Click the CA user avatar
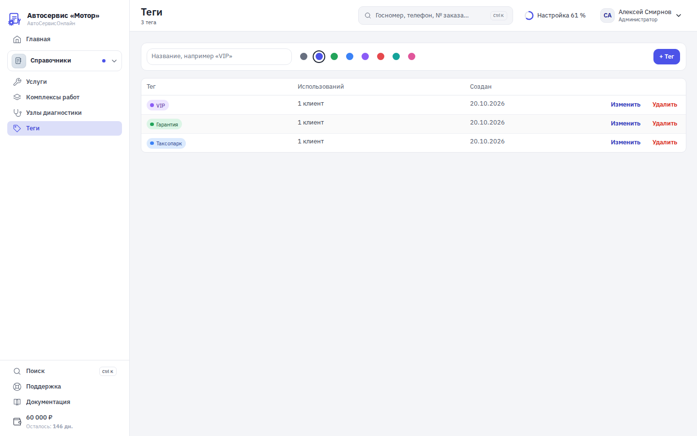The image size is (697, 436). 607,16
